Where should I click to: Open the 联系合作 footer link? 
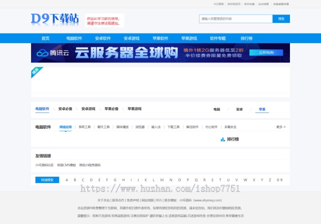[x=118, y=200]
